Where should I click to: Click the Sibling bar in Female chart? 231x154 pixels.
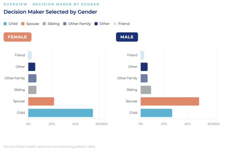[x=32, y=90]
